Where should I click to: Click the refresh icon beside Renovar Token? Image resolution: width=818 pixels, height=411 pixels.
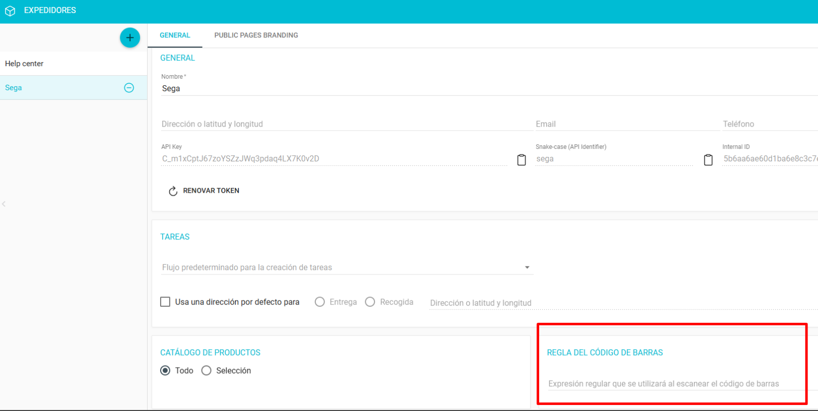(173, 191)
